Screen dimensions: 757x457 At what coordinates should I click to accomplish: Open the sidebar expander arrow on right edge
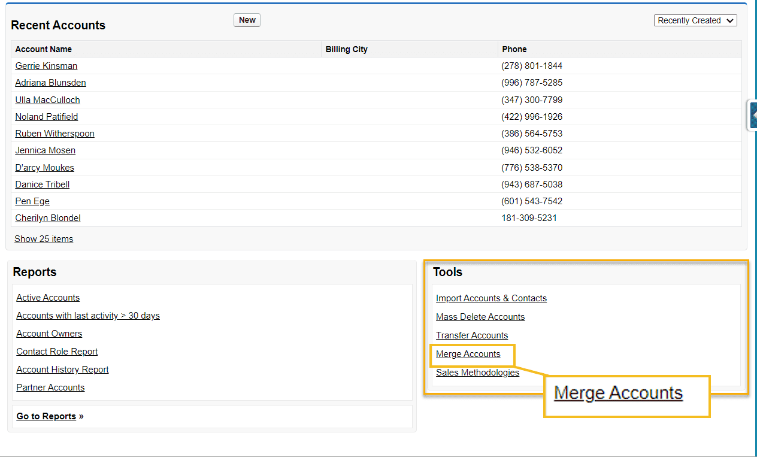click(752, 114)
